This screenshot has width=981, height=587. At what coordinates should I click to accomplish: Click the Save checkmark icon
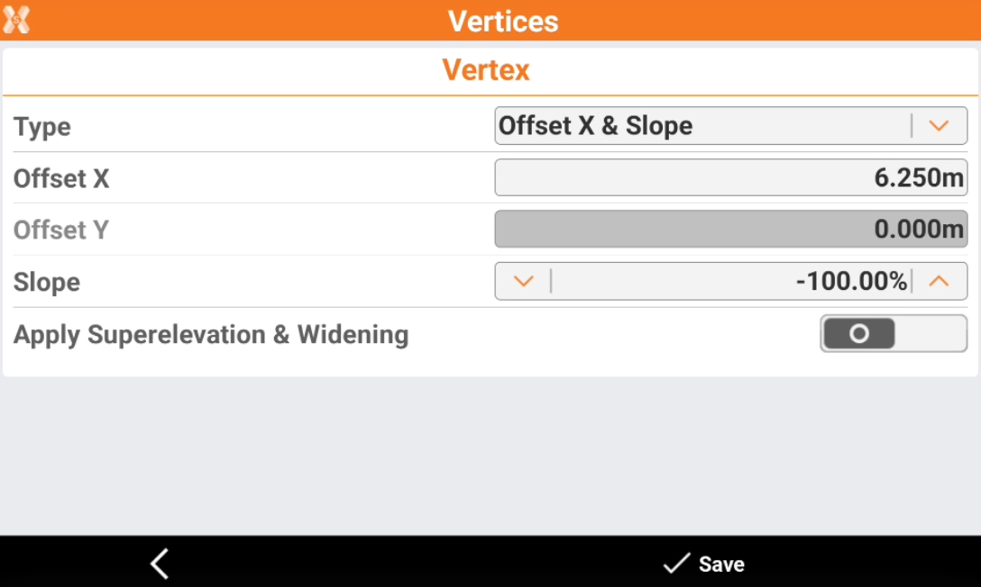675,564
